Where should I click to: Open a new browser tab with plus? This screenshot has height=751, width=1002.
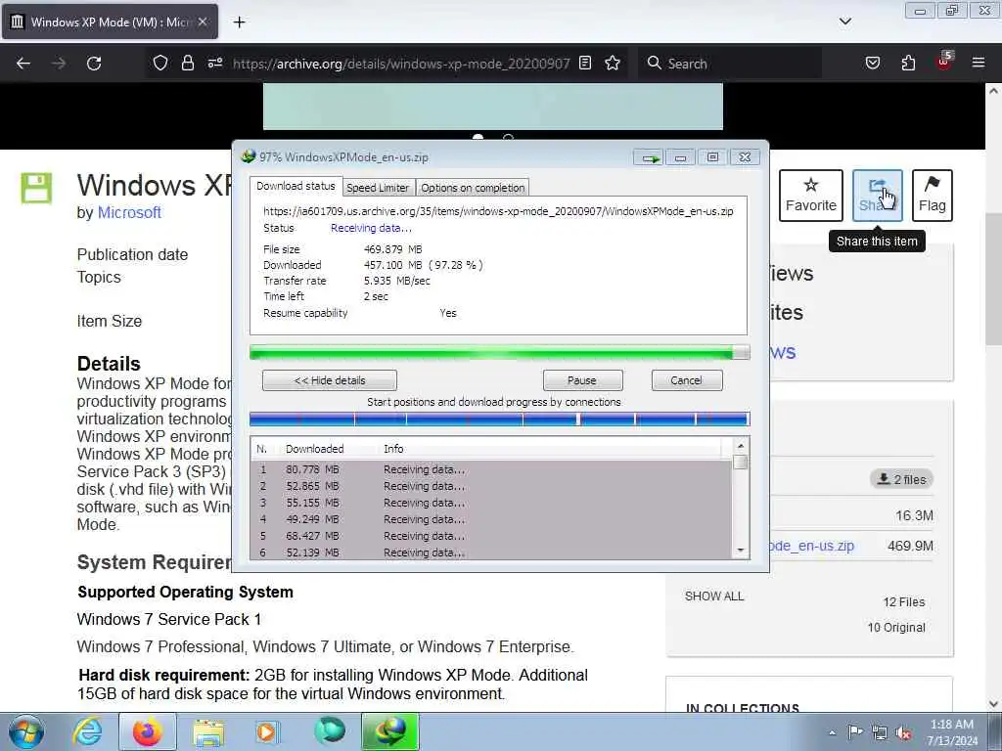(x=239, y=22)
